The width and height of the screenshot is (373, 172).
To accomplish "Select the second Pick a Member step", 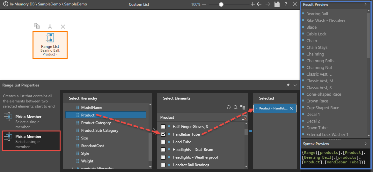I will (31, 141).
